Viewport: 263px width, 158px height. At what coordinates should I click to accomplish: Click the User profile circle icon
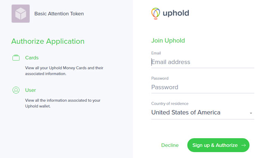click(16, 90)
